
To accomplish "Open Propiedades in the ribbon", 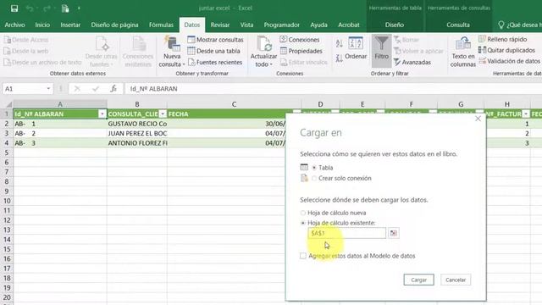I will (x=301, y=51).
